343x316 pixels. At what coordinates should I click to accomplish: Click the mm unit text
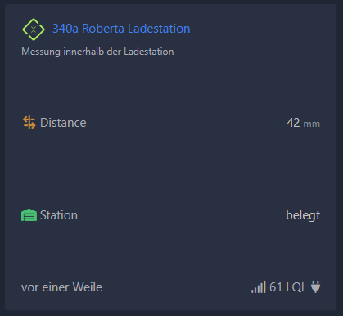click(312, 124)
